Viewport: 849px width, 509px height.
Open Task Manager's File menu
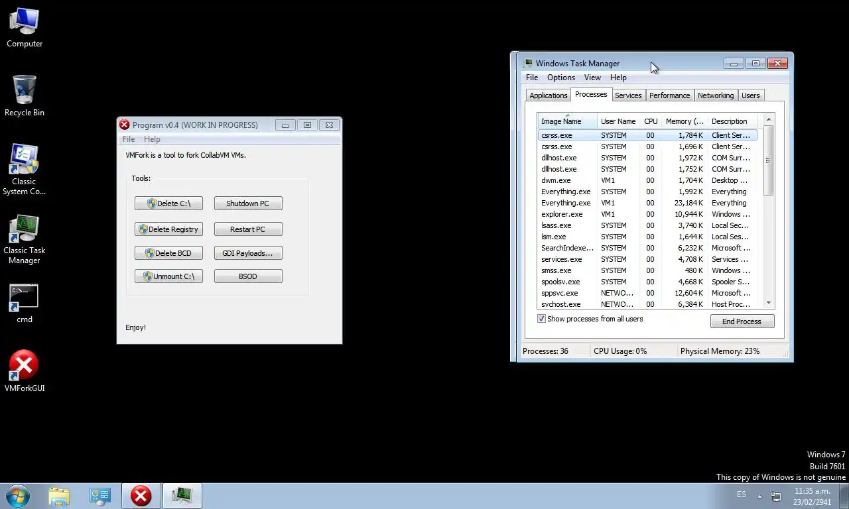532,78
